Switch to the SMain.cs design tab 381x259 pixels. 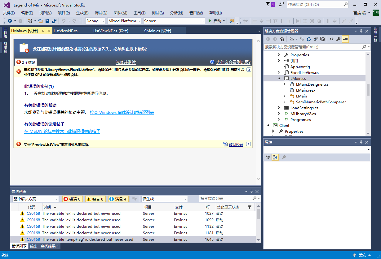pos(157,31)
